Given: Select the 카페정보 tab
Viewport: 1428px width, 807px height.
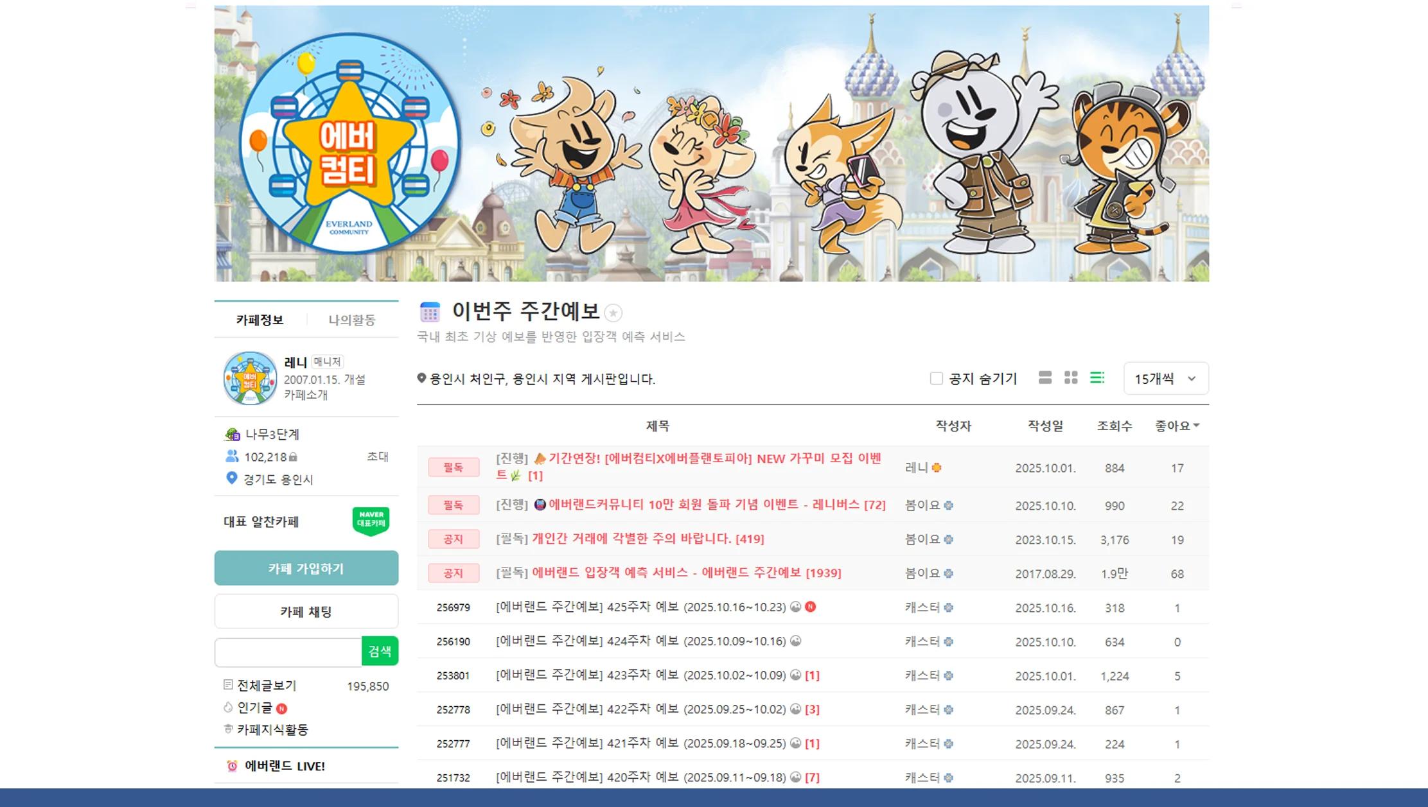Looking at the screenshot, I should (260, 319).
